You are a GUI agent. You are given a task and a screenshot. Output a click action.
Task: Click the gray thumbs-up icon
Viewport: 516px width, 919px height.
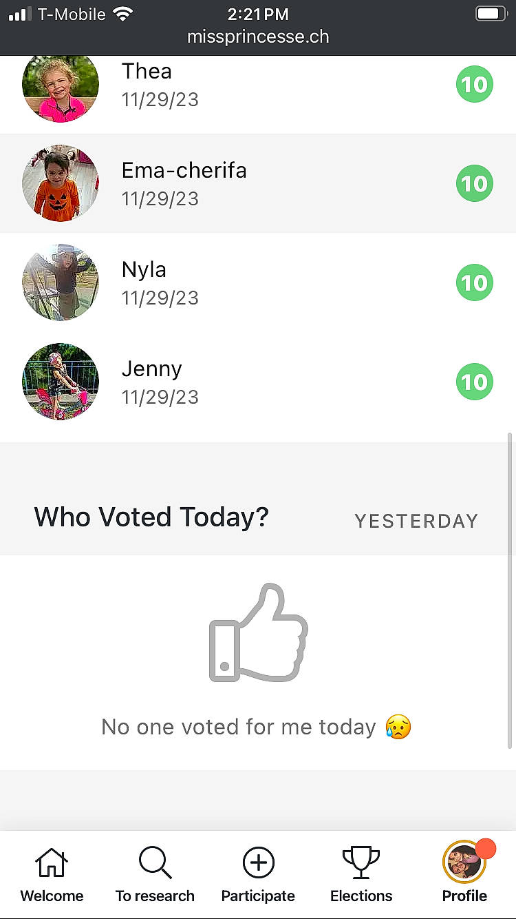tap(258, 634)
